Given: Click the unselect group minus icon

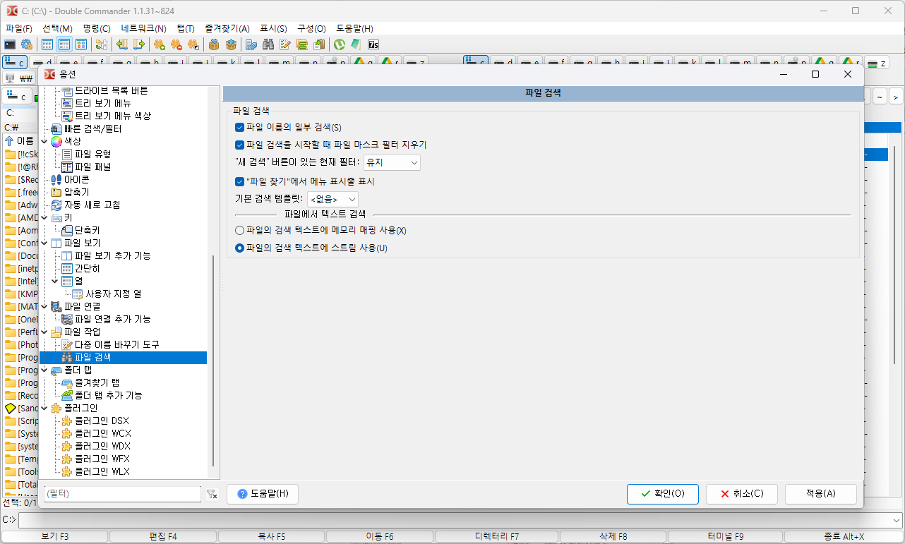Looking at the screenshot, I should tap(176, 44).
